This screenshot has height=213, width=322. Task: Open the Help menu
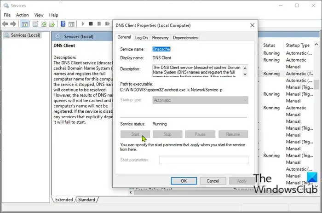[x=54, y=15]
